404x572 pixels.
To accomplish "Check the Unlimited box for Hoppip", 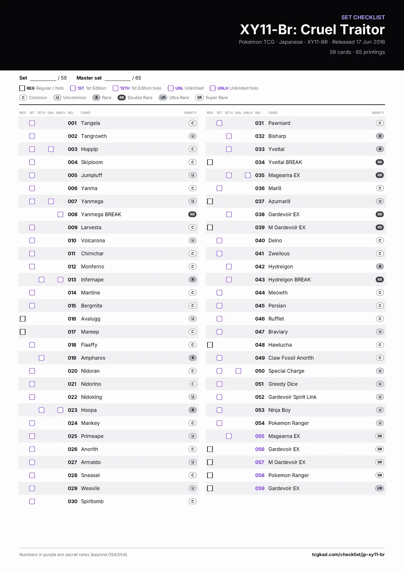I will [x=51, y=149].
